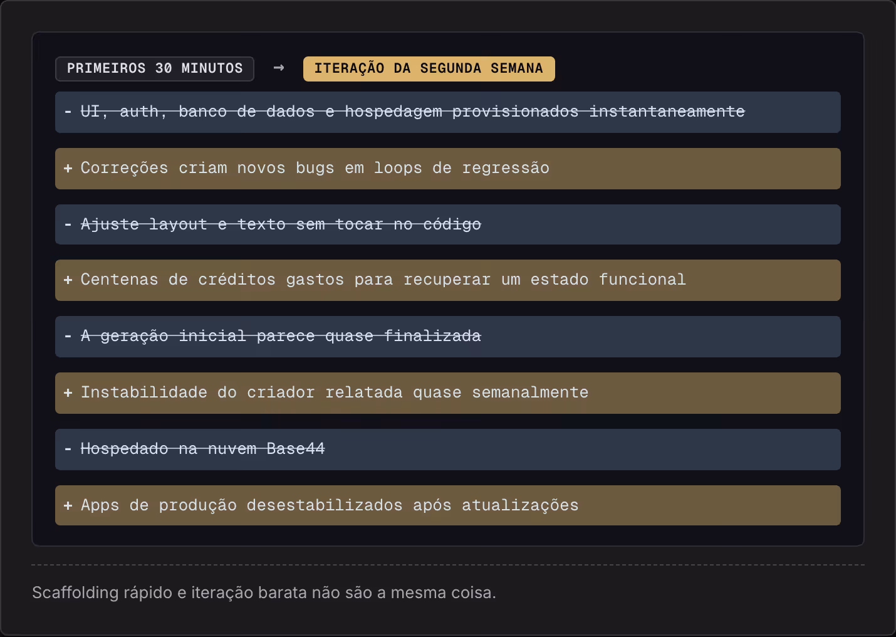Click the plus sign before 'Centenas de créditos'
Screen dimensions: 896x637
(68, 280)
